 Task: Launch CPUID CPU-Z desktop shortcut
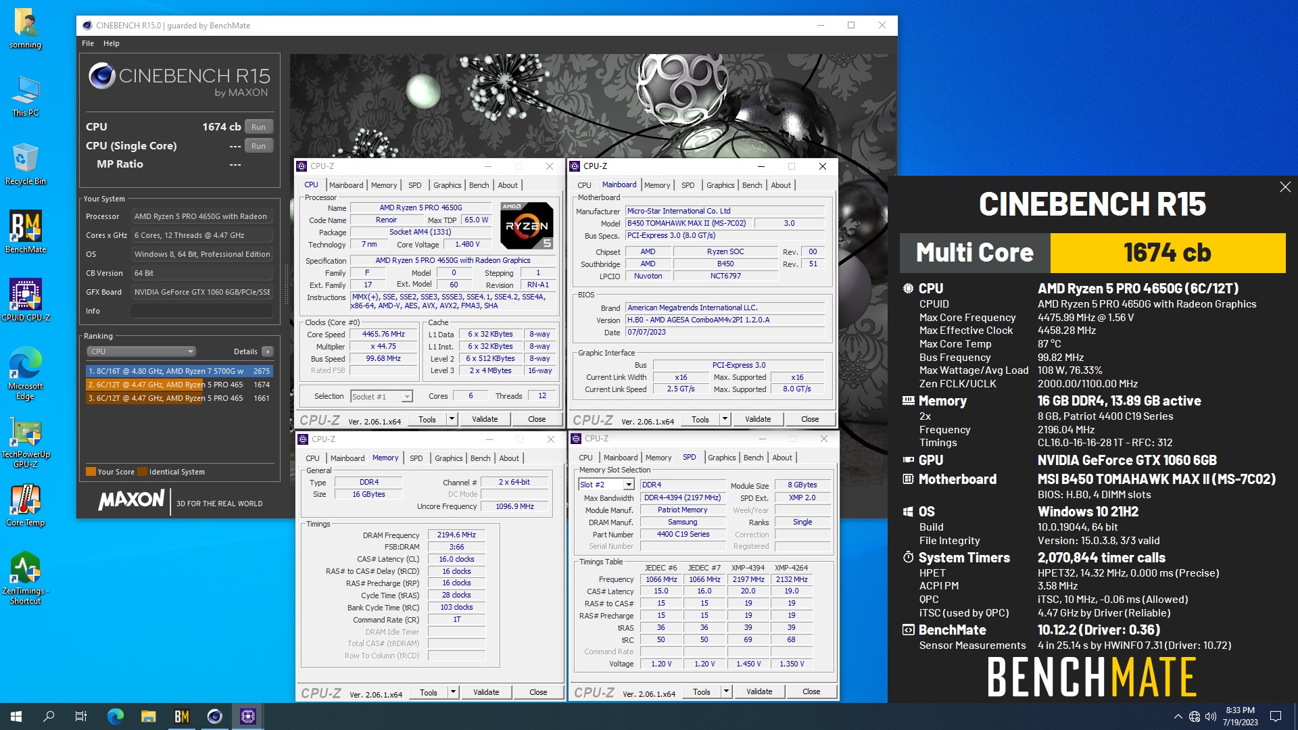[x=26, y=299]
